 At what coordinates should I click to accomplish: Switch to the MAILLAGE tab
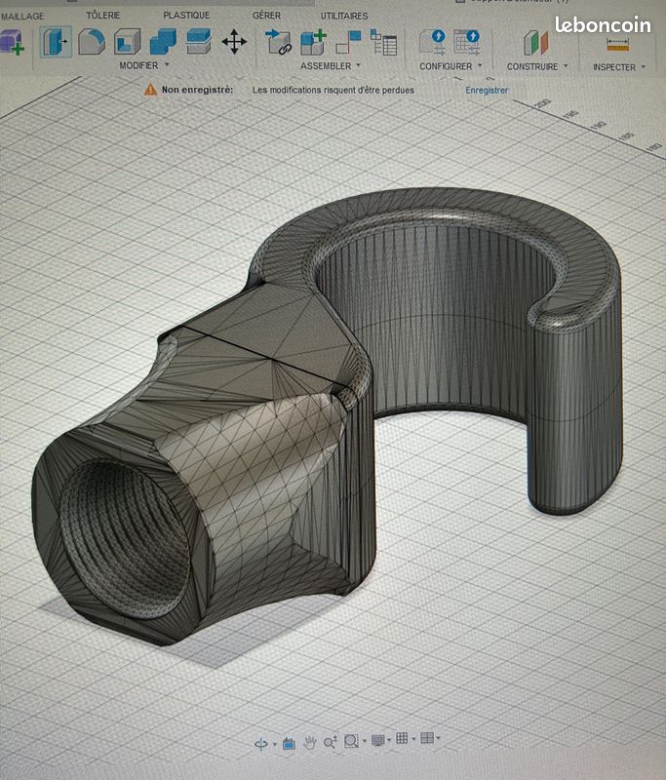[22, 16]
